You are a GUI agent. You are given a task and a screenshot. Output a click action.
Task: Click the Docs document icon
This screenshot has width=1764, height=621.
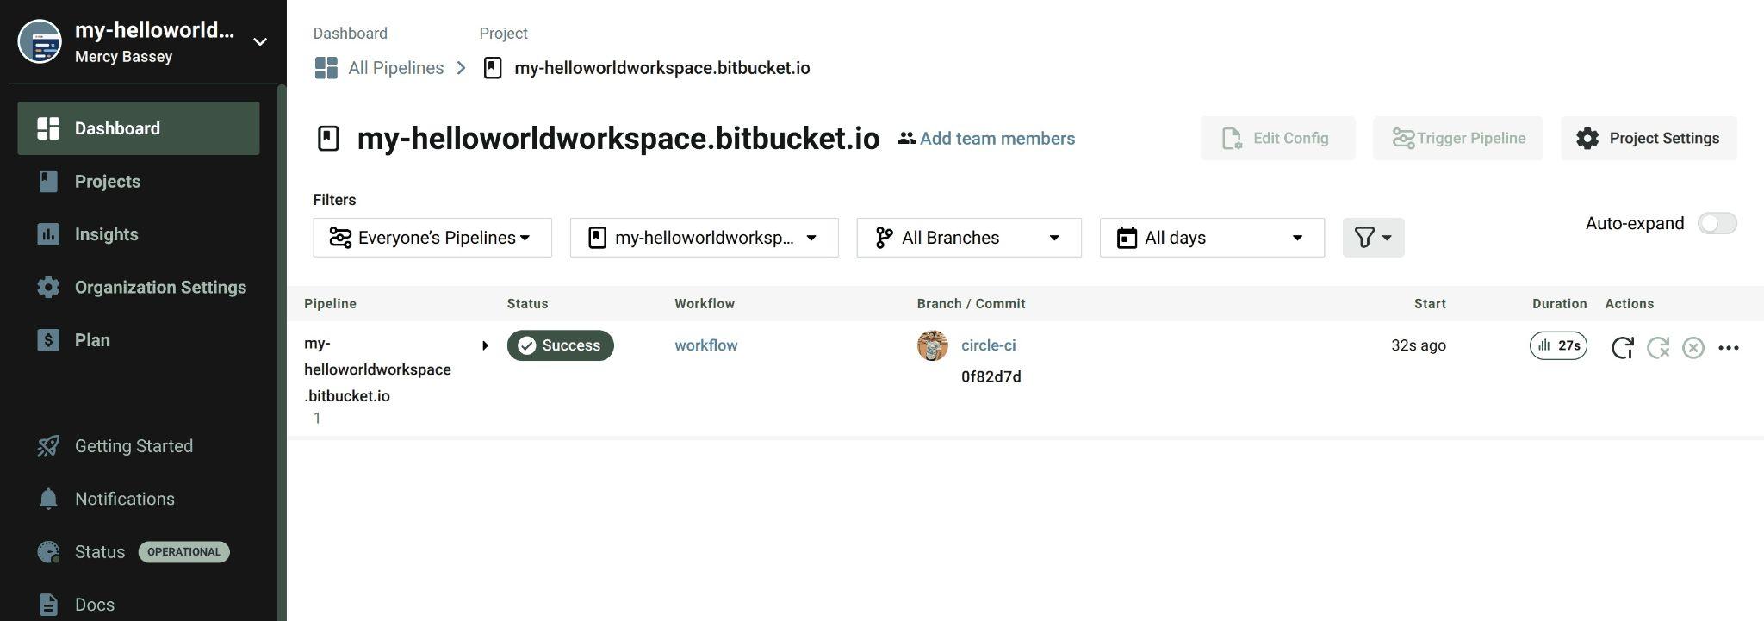(48, 605)
